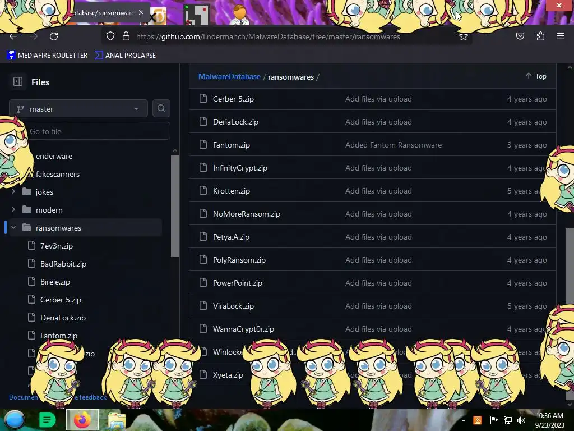
Task: Bookmark this page with star icon
Action: click(464, 36)
